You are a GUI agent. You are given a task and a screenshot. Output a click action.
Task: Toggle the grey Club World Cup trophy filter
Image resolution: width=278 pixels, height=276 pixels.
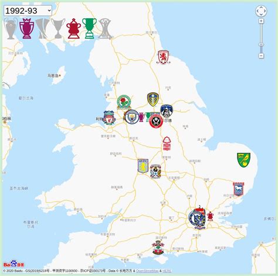[x=105, y=29]
